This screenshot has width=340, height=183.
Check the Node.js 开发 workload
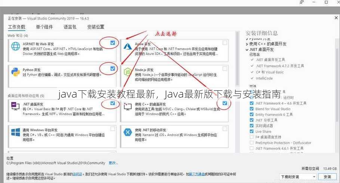(x=225, y=68)
